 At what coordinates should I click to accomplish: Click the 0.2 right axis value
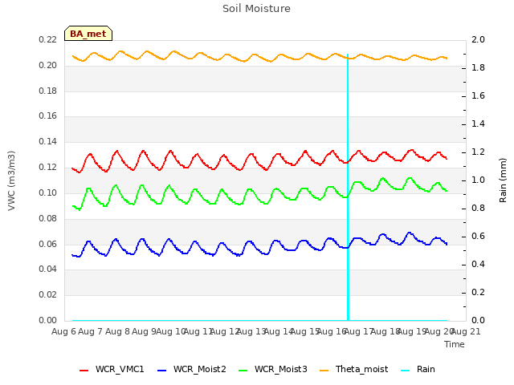pos(478,292)
